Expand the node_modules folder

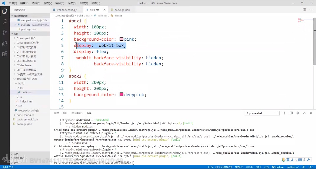(x=30, y=115)
